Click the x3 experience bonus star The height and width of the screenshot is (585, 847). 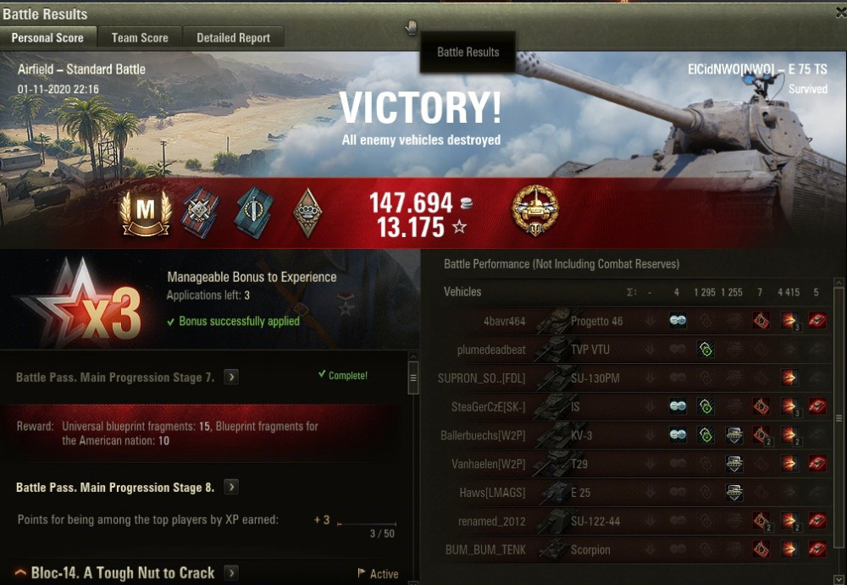click(x=81, y=304)
